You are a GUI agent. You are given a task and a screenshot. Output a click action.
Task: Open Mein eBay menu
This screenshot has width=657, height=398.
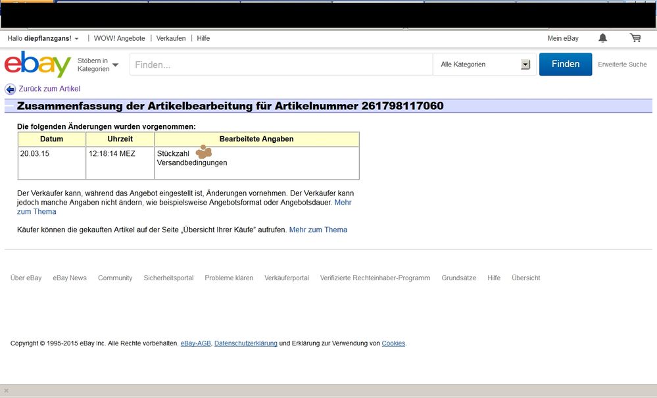tap(563, 39)
